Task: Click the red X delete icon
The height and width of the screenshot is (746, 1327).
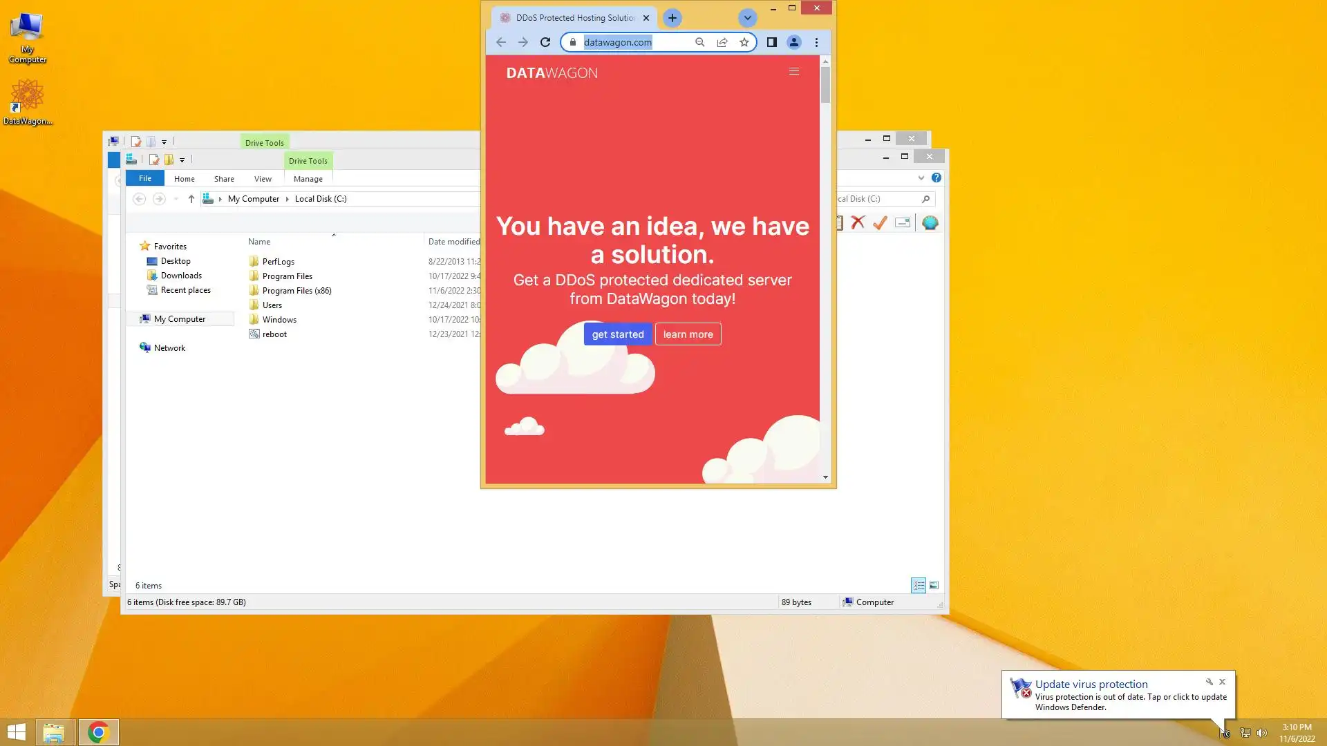Action: coord(858,222)
